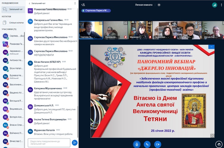Image resolution: width=224 pixels, height=148 pixels.
Task: Click Катерина Мірошниченко chat avatar
Action: [x=30, y=90]
